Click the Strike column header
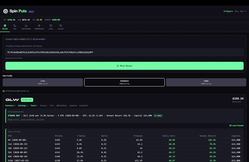Viewport: 249px width, 162px height. [x=59, y=136]
